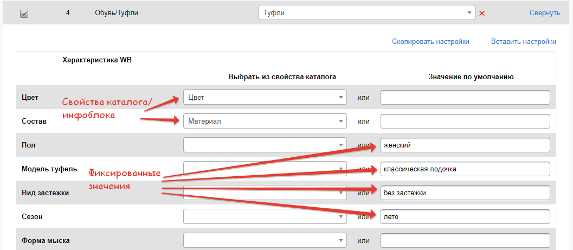This screenshot has width=573, height=250.
Task: Click the default value field for Цвет
Action: [465, 97]
